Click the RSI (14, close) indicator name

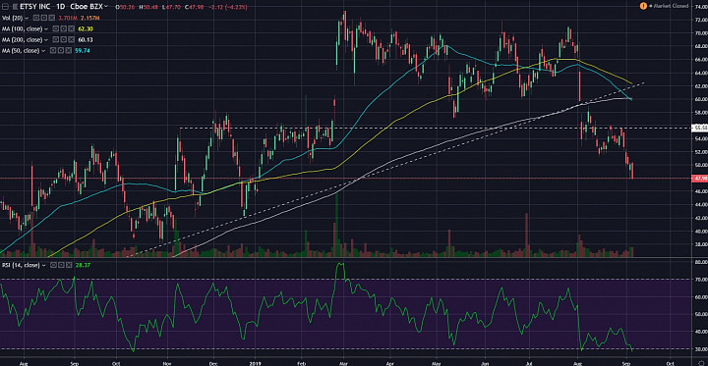pyautogui.click(x=21, y=265)
